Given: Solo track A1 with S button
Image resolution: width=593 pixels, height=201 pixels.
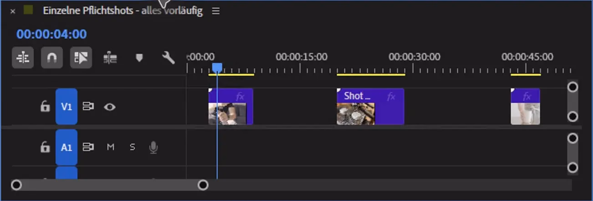Looking at the screenshot, I should coord(133,147).
